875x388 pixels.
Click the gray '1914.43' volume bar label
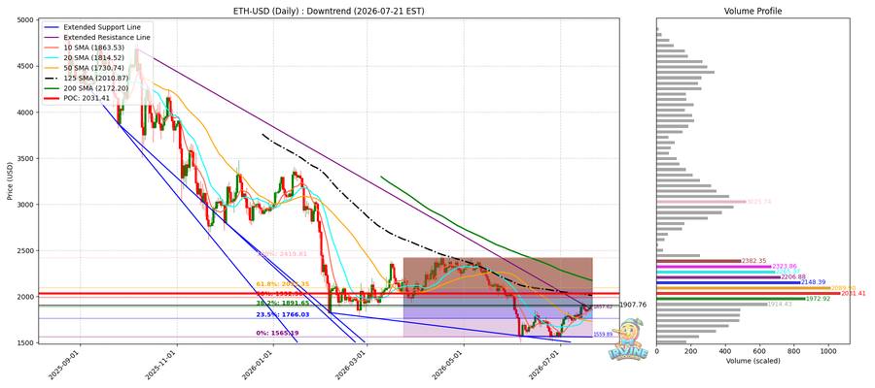point(779,304)
